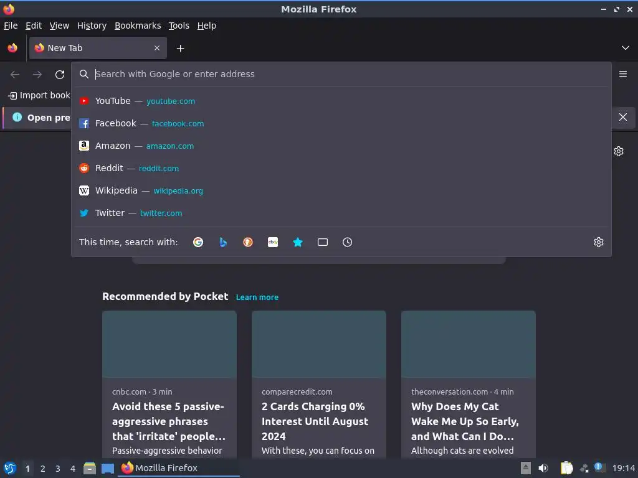Open the file manager taskbar icon
Viewport: 638px width, 478px height.
[x=90, y=468]
